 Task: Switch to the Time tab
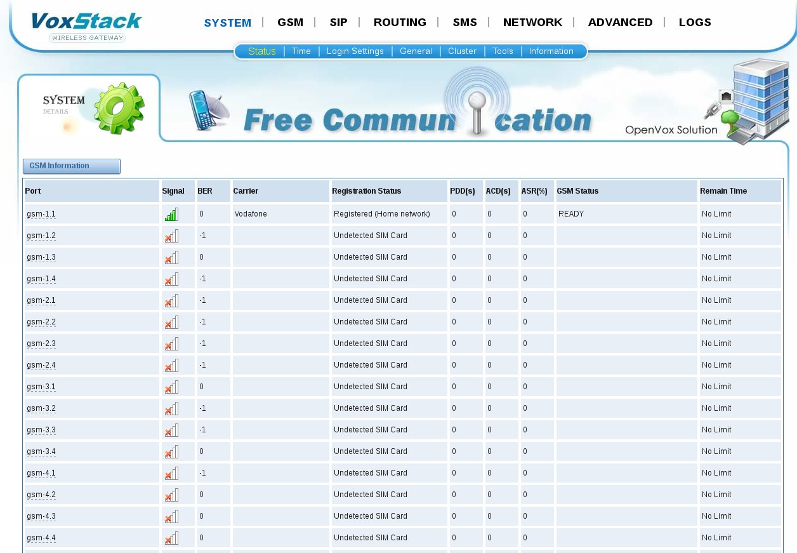301,51
